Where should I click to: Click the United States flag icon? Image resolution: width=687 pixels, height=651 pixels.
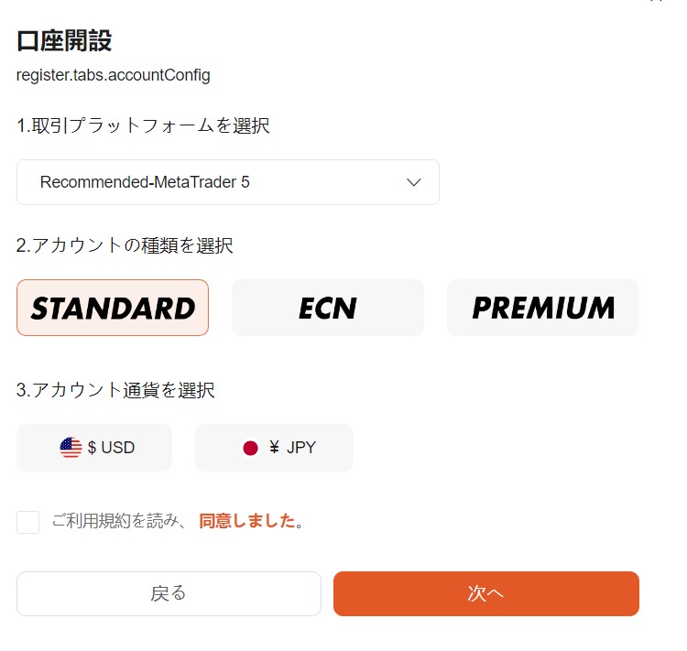tap(71, 448)
